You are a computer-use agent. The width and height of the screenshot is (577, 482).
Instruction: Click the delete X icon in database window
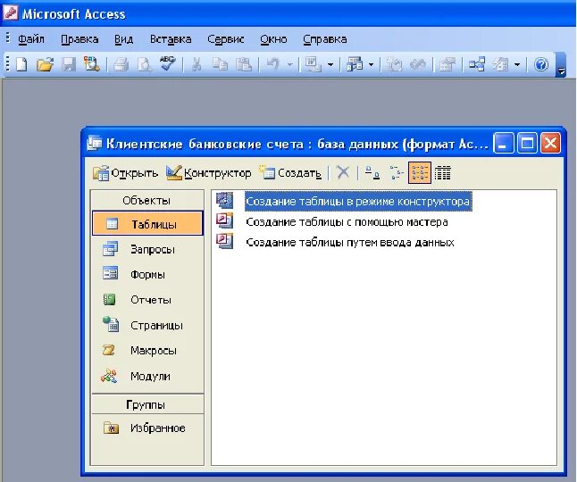click(343, 172)
